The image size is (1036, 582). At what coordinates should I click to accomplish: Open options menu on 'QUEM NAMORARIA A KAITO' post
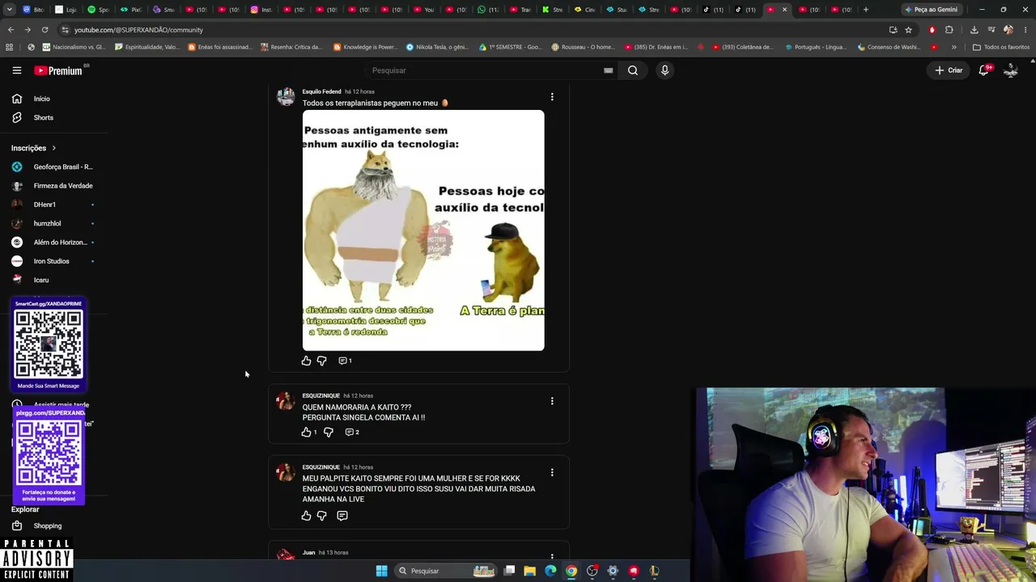coord(552,401)
